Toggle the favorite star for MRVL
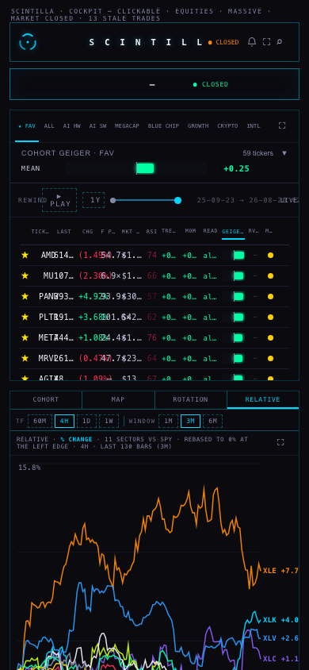This screenshot has width=309, height=670. pos(25,358)
